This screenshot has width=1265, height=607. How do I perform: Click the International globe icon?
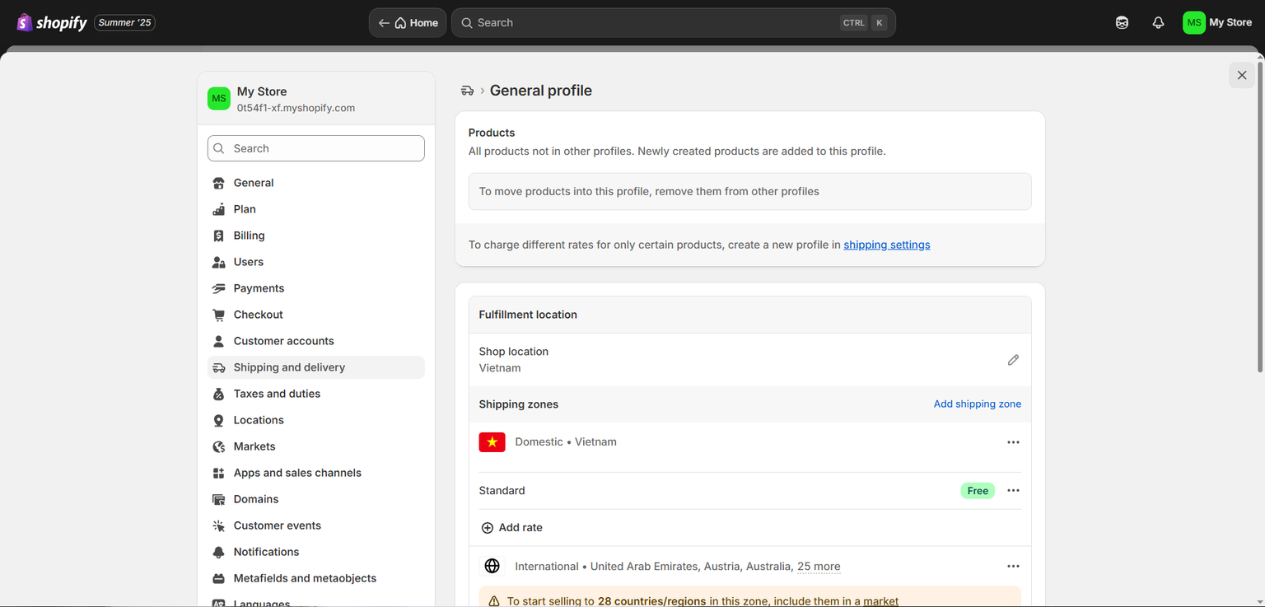click(x=492, y=566)
